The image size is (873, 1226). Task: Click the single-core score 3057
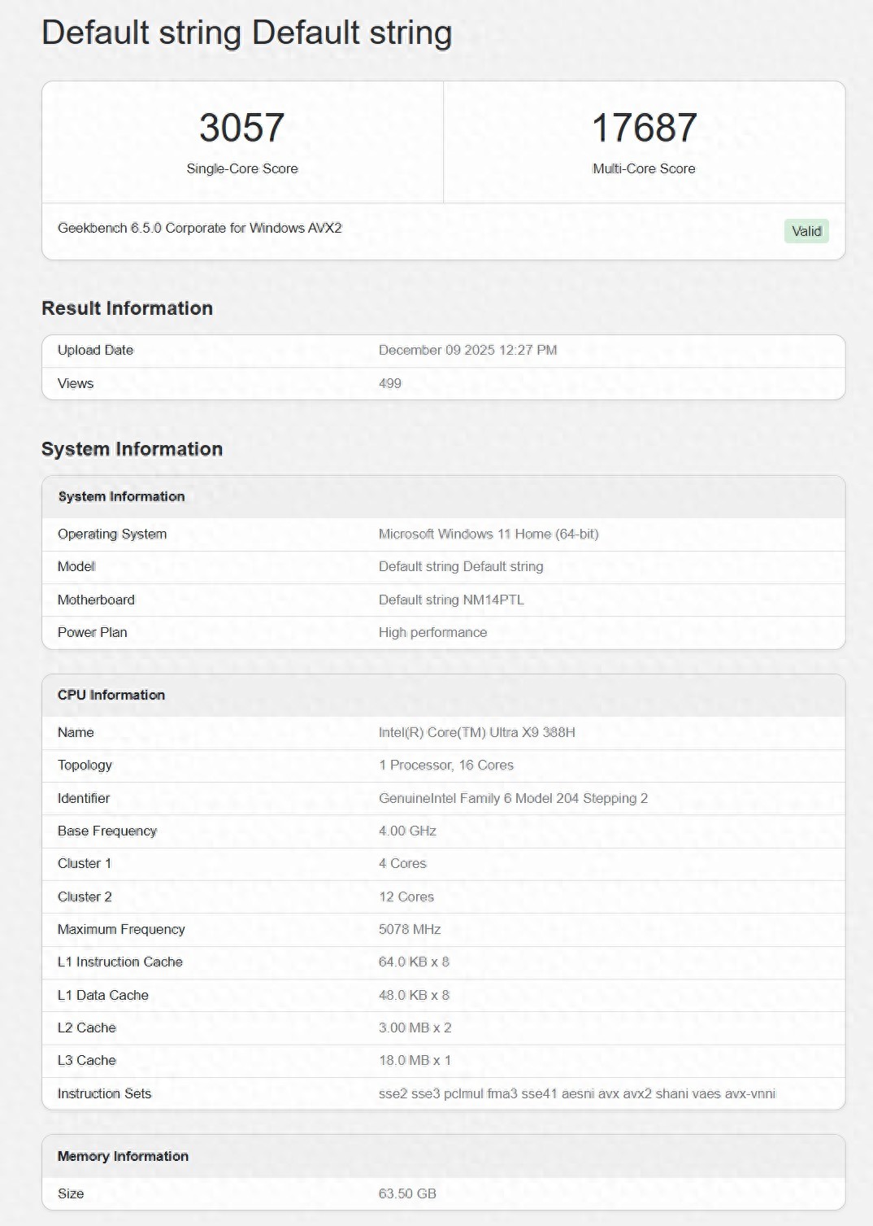pyautogui.click(x=242, y=129)
